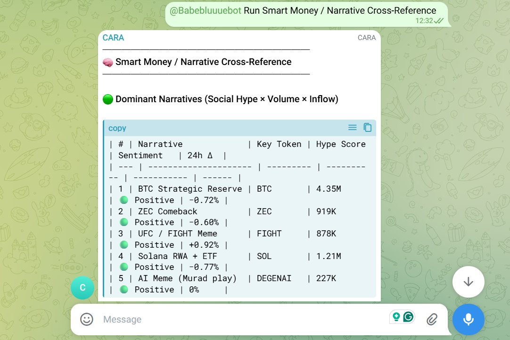Select the Dominant Narratives heading text
This screenshot has width=510, height=340.
[x=227, y=99]
